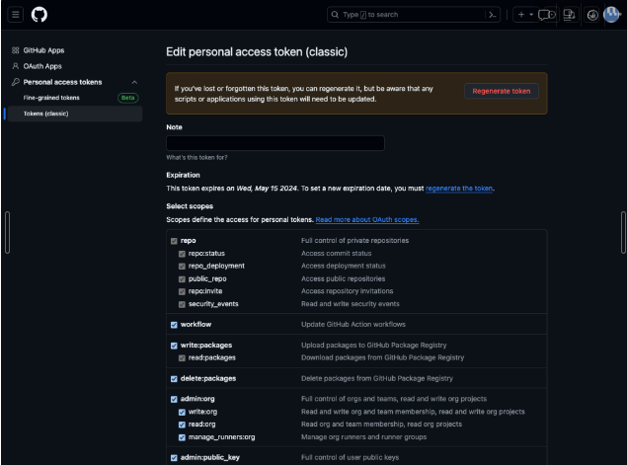The image size is (627, 465).
Task: Click the right page scrollbar handle
Action: (623, 232)
